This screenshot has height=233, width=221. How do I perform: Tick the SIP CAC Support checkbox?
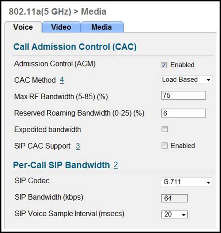click(x=165, y=146)
